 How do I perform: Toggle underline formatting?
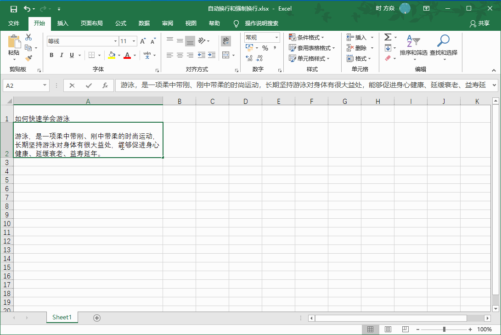[73, 55]
